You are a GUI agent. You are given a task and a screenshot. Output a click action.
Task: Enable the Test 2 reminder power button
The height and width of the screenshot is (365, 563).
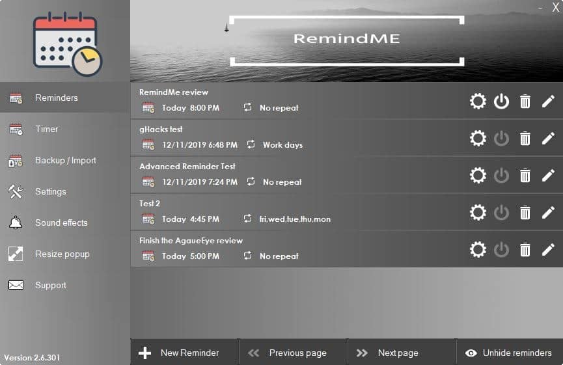point(501,213)
